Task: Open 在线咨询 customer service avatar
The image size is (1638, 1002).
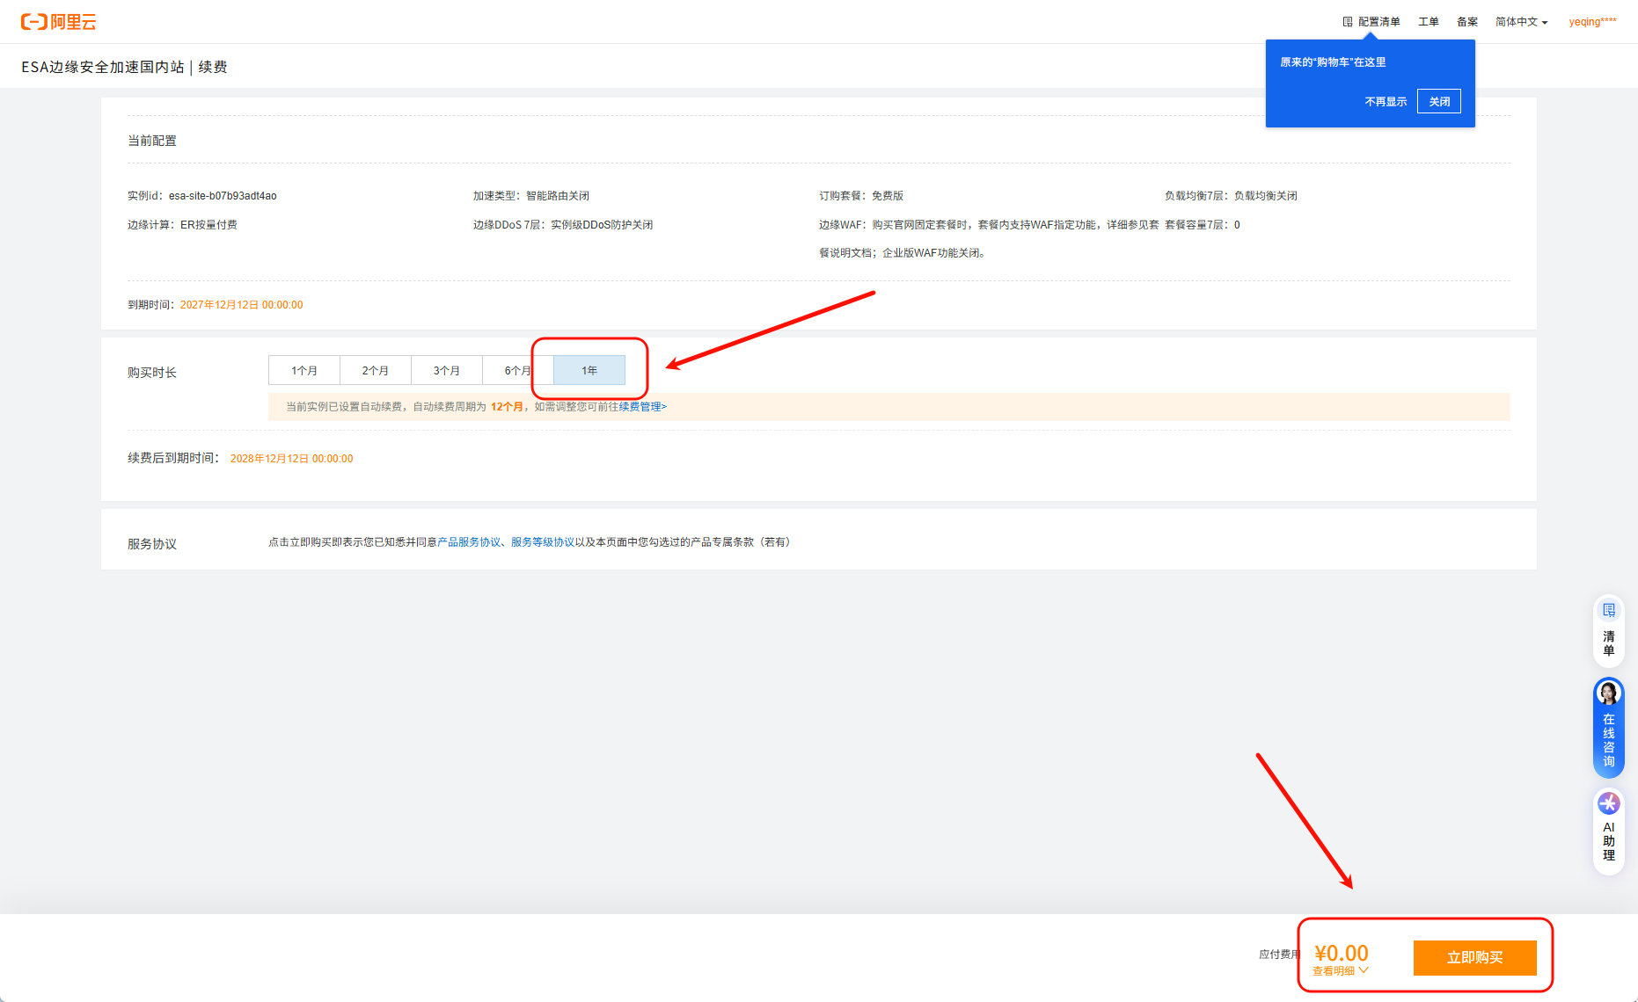Action: pos(1609,693)
